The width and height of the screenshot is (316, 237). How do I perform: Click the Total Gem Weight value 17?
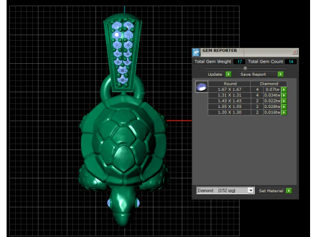(x=240, y=62)
